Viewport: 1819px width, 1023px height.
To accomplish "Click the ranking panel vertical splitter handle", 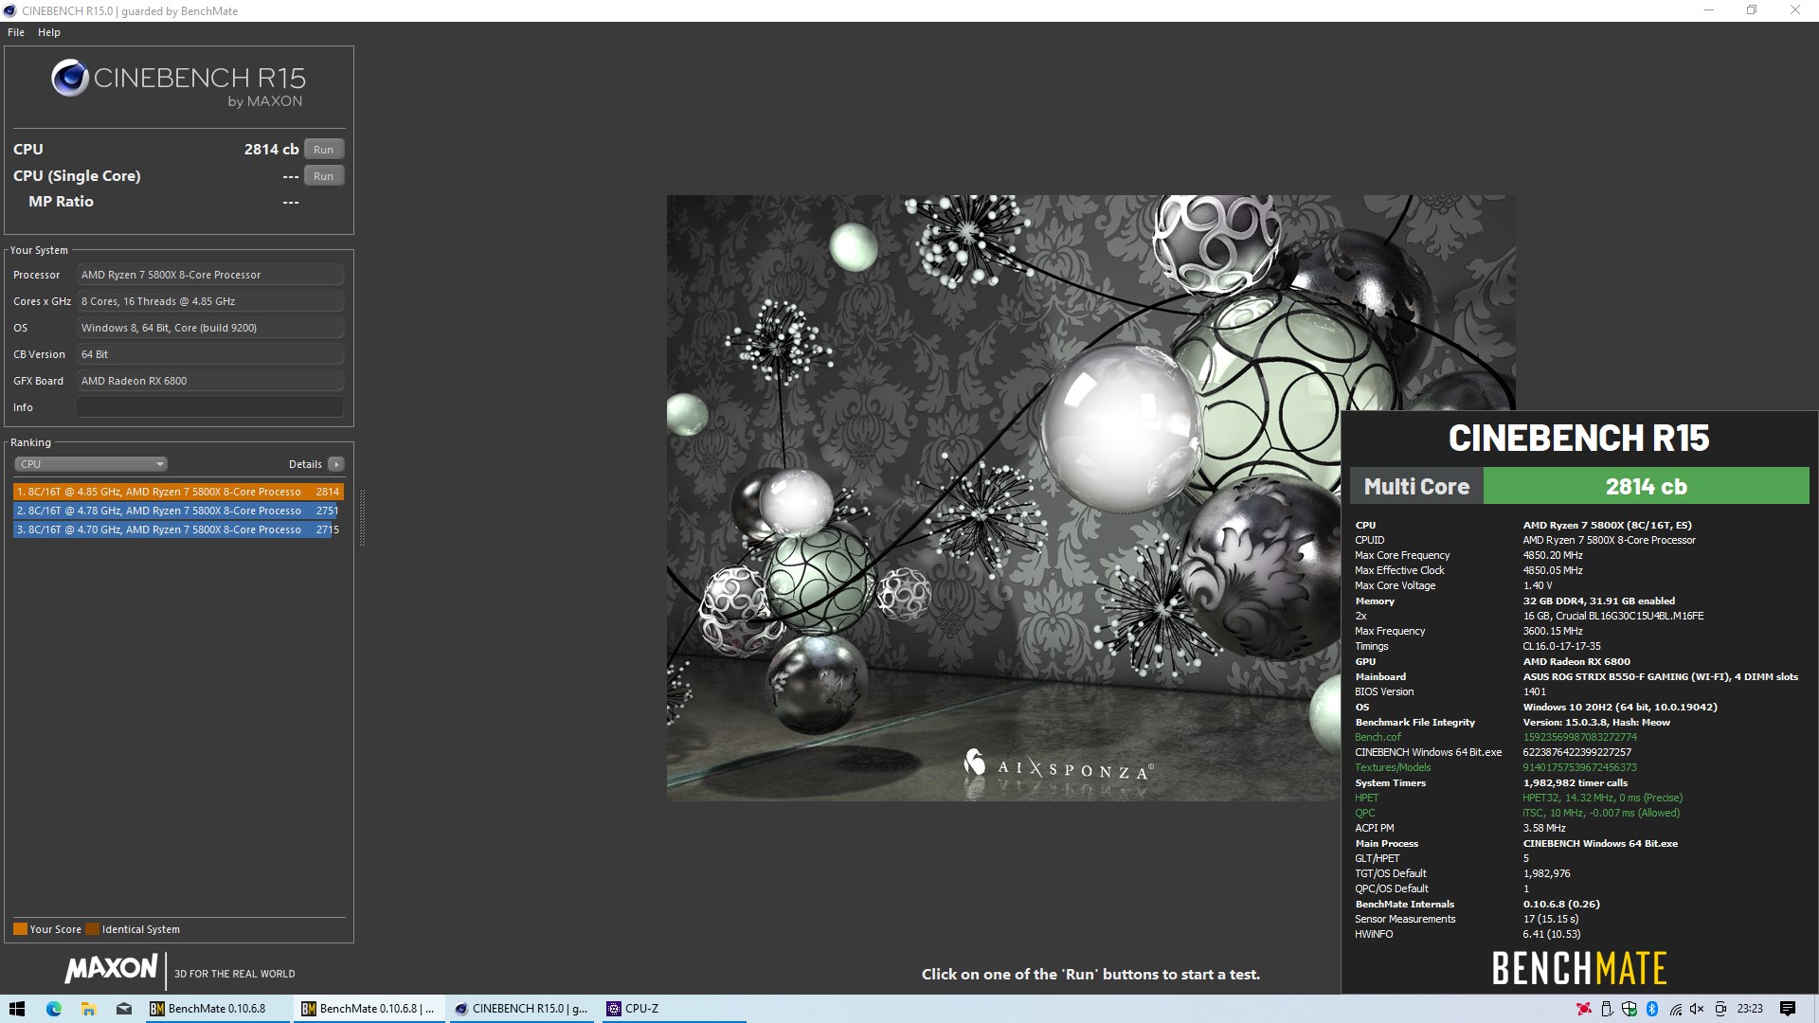I will click(x=362, y=517).
